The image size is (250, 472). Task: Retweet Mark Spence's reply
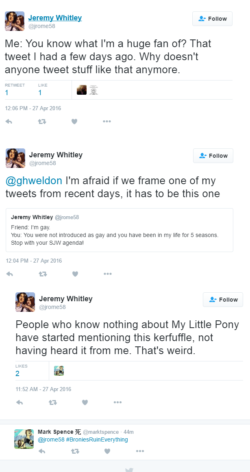coord(75,451)
